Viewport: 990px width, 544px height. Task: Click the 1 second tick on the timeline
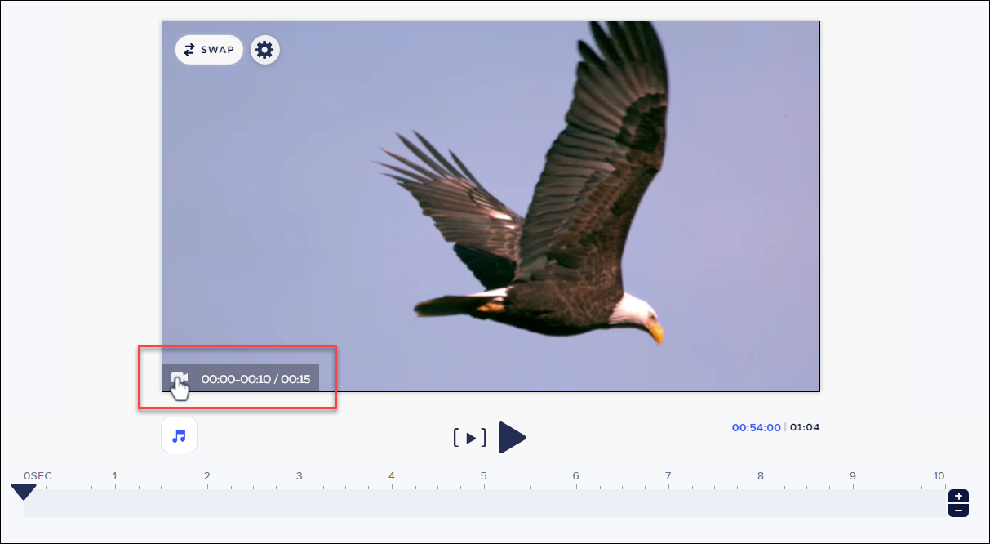pos(114,475)
